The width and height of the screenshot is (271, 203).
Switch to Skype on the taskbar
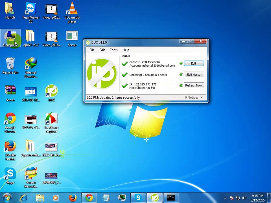click(138, 198)
